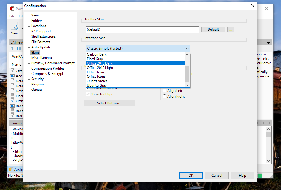Viewport: 281px width, 190px height.
Task: Select the Rar.t file icon in list
Action: point(12,111)
